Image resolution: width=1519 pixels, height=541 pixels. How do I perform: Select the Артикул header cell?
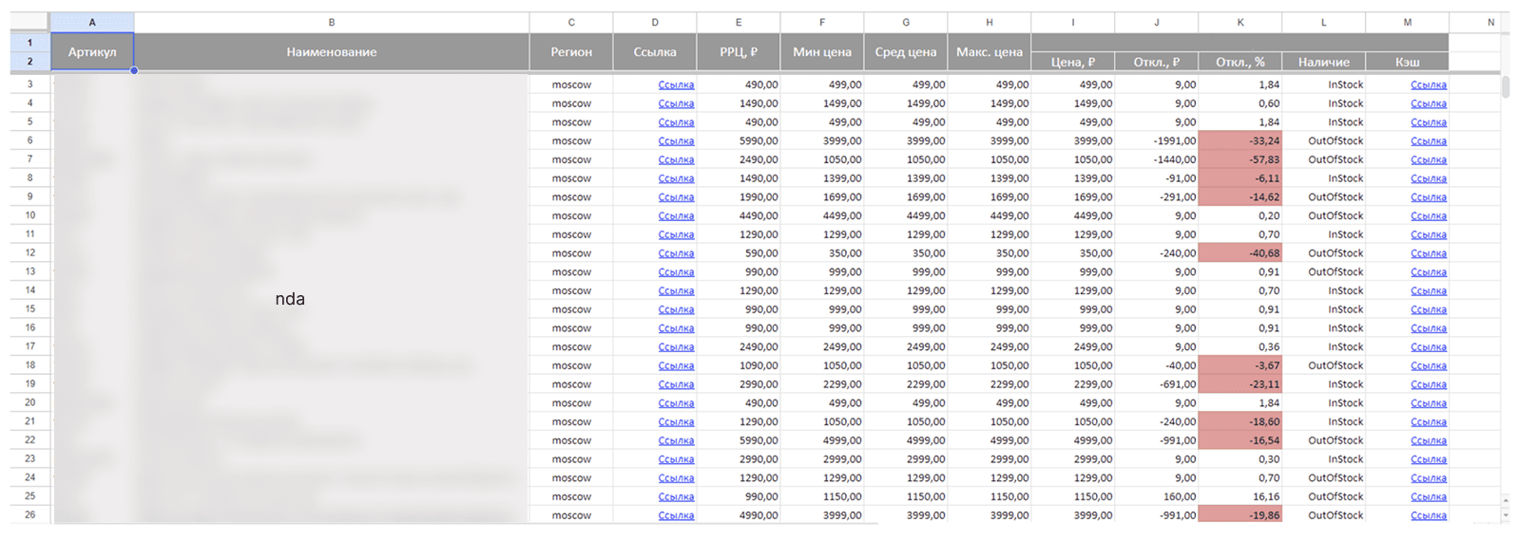[92, 52]
